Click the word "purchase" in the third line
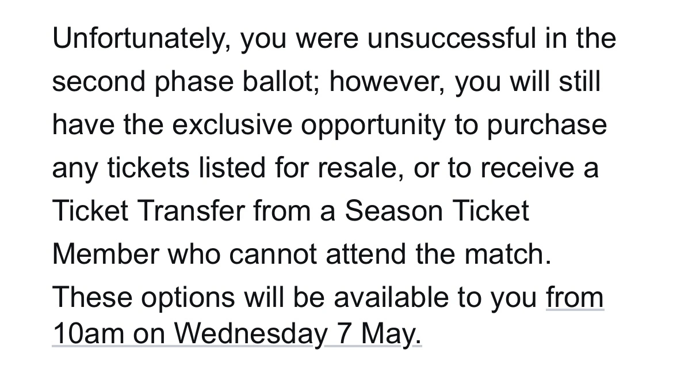The image size is (673, 372). (547, 125)
